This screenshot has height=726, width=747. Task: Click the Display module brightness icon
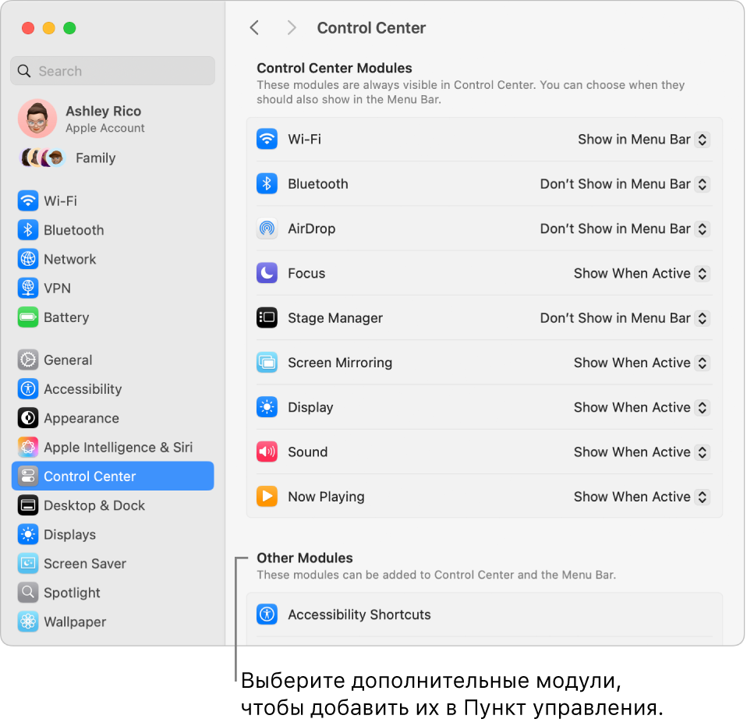[x=267, y=407]
